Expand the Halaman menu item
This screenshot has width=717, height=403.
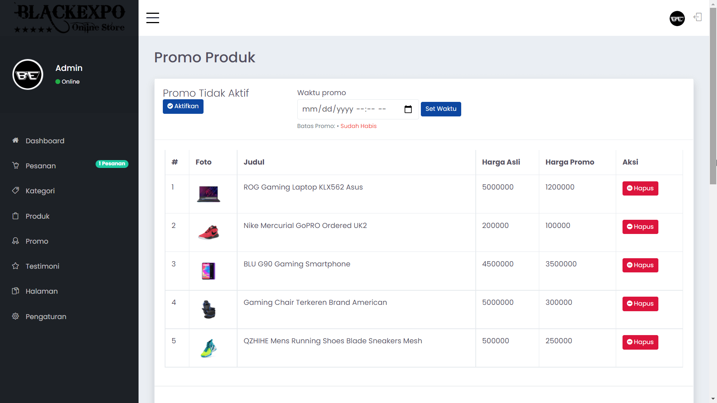41,291
